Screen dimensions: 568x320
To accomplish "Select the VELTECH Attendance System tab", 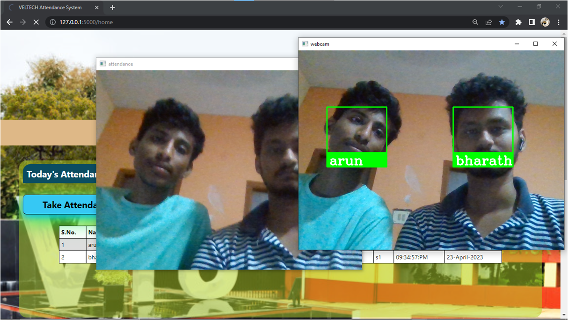I will (51, 7).
